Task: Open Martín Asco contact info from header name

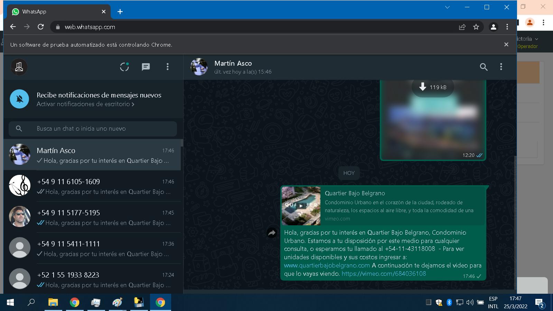Action: click(233, 63)
